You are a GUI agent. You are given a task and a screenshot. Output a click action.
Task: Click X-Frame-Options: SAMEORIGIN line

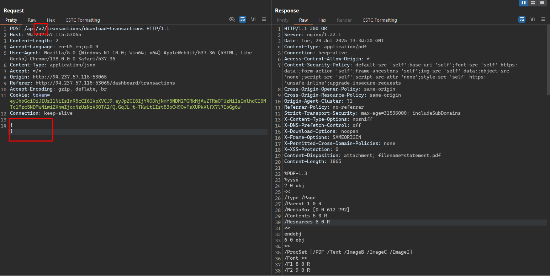323,137
